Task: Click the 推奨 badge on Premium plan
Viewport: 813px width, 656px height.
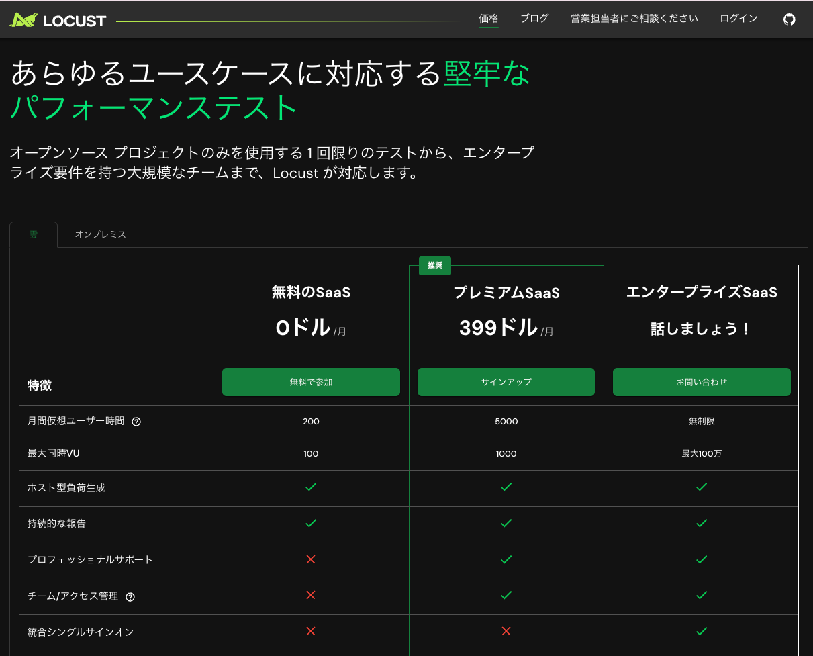Action: click(435, 265)
